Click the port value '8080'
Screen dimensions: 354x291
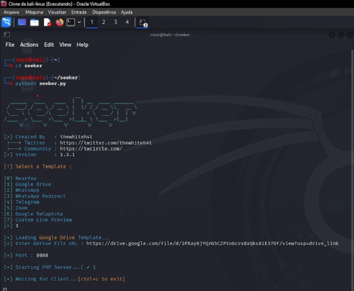(42, 255)
